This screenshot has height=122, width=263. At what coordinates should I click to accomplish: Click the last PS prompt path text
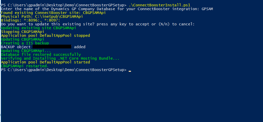tap(63, 70)
